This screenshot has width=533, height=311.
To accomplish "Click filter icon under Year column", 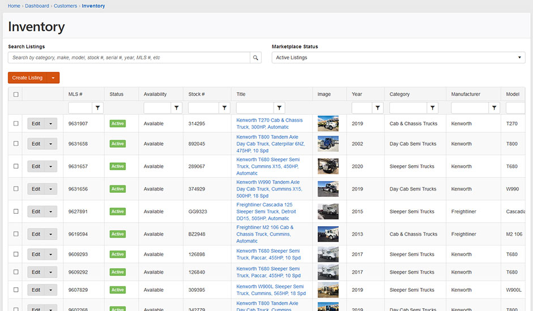I will 378,107.
